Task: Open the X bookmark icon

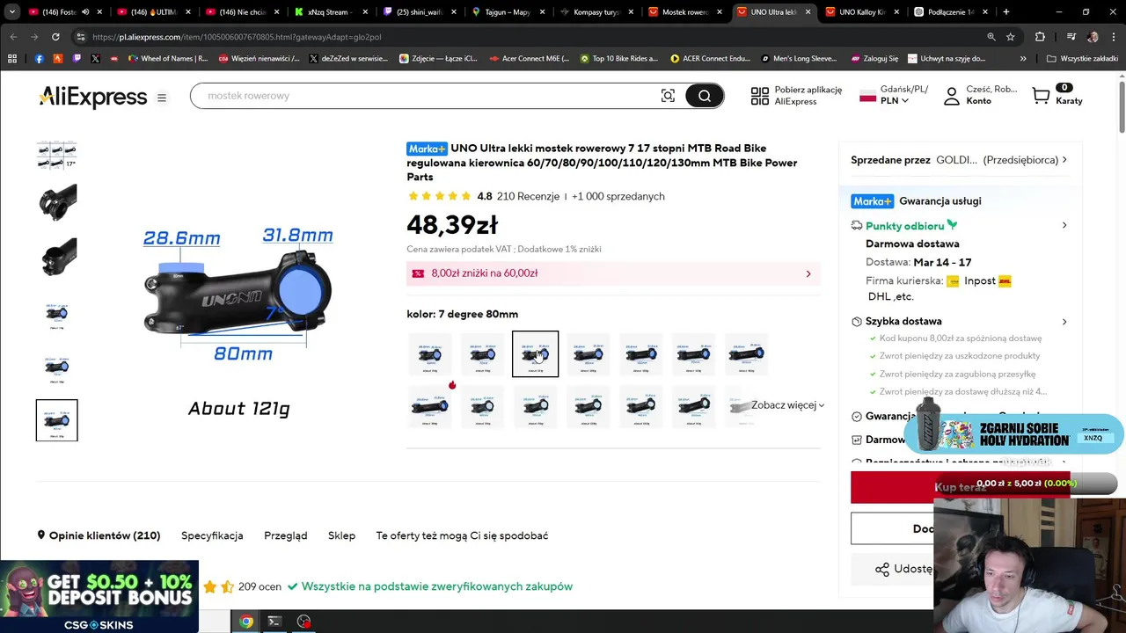Action: tap(96, 59)
